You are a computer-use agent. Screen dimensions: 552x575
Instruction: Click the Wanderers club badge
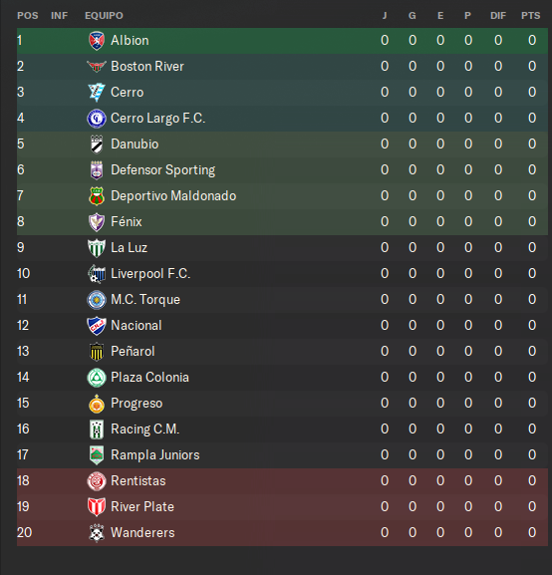[97, 533]
